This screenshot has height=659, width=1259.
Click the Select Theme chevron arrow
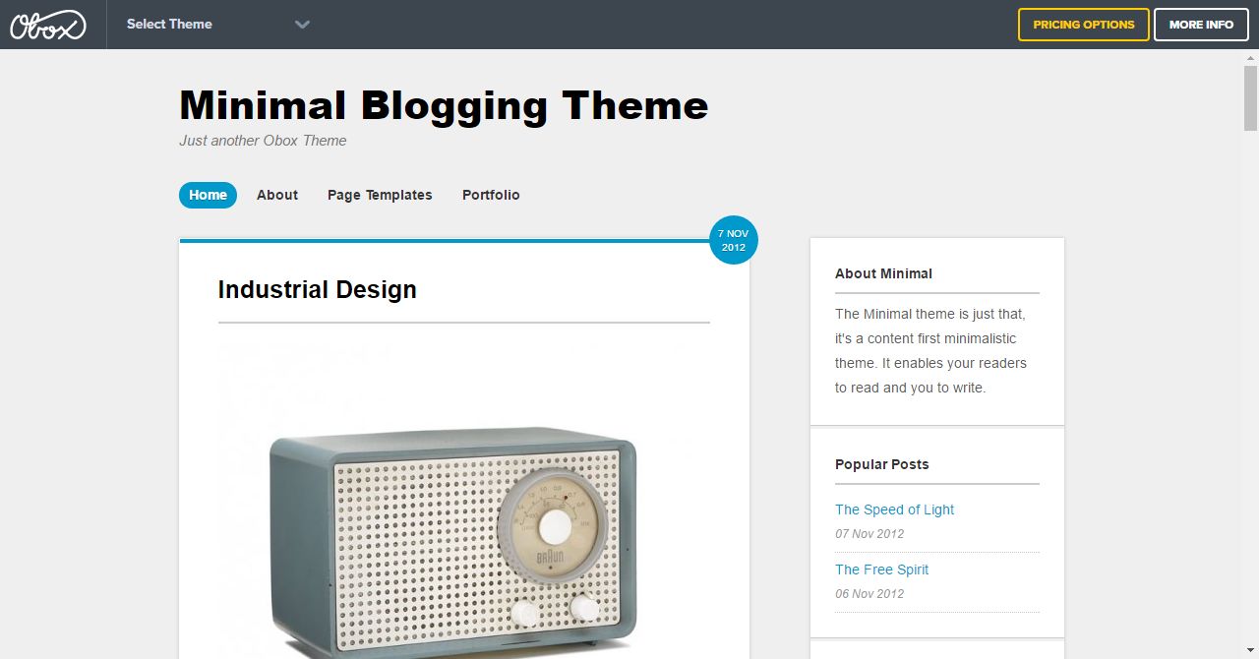(x=302, y=25)
